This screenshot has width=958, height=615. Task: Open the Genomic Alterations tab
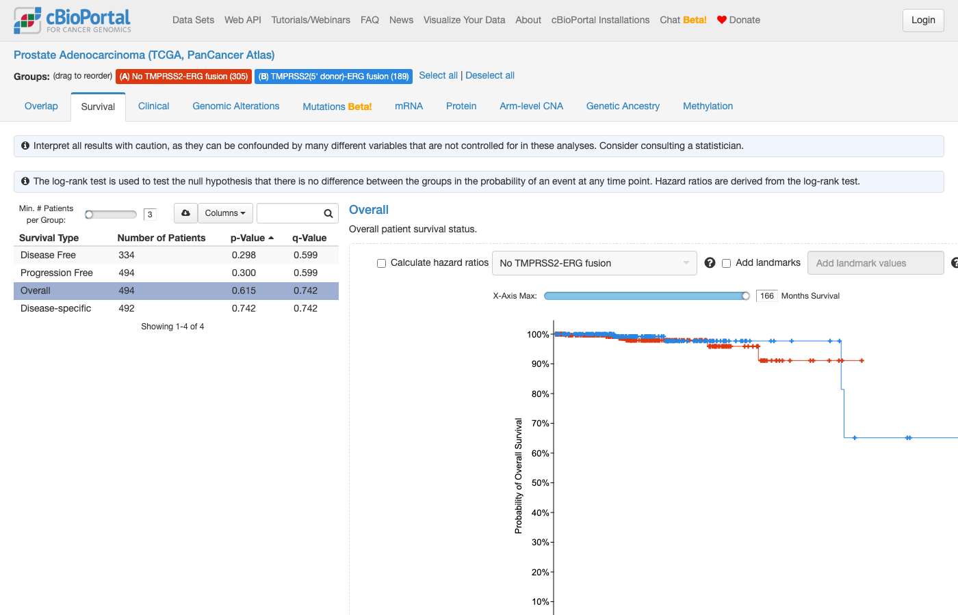click(x=236, y=106)
